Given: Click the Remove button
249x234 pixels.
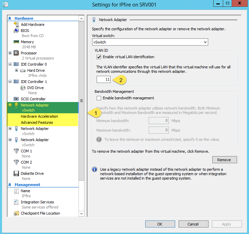Looking at the screenshot, I should click(224, 160).
